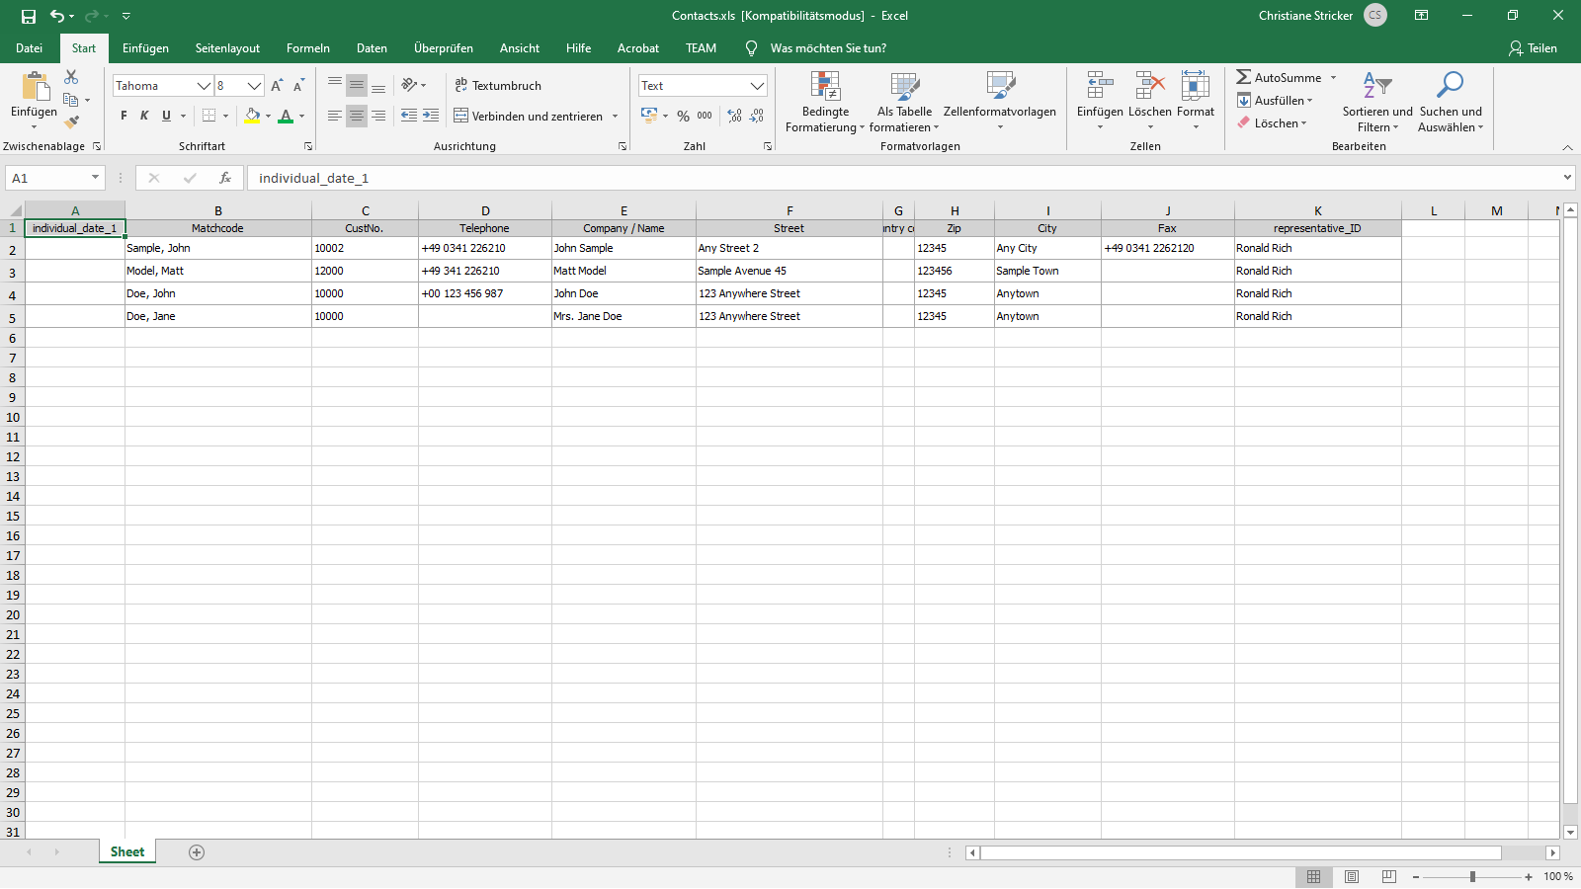
Task: Open Bedingte Formatierung menu
Action: [825, 102]
